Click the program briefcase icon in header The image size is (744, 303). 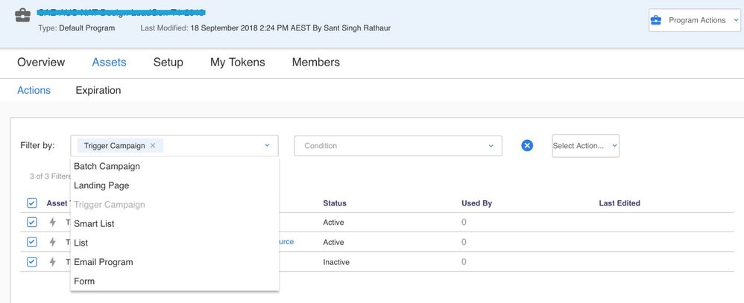pyautogui.click(x=24, y=13)
